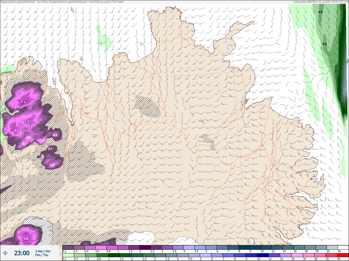Click the wind compass icon beside 23:00

[x=5, y=253]
